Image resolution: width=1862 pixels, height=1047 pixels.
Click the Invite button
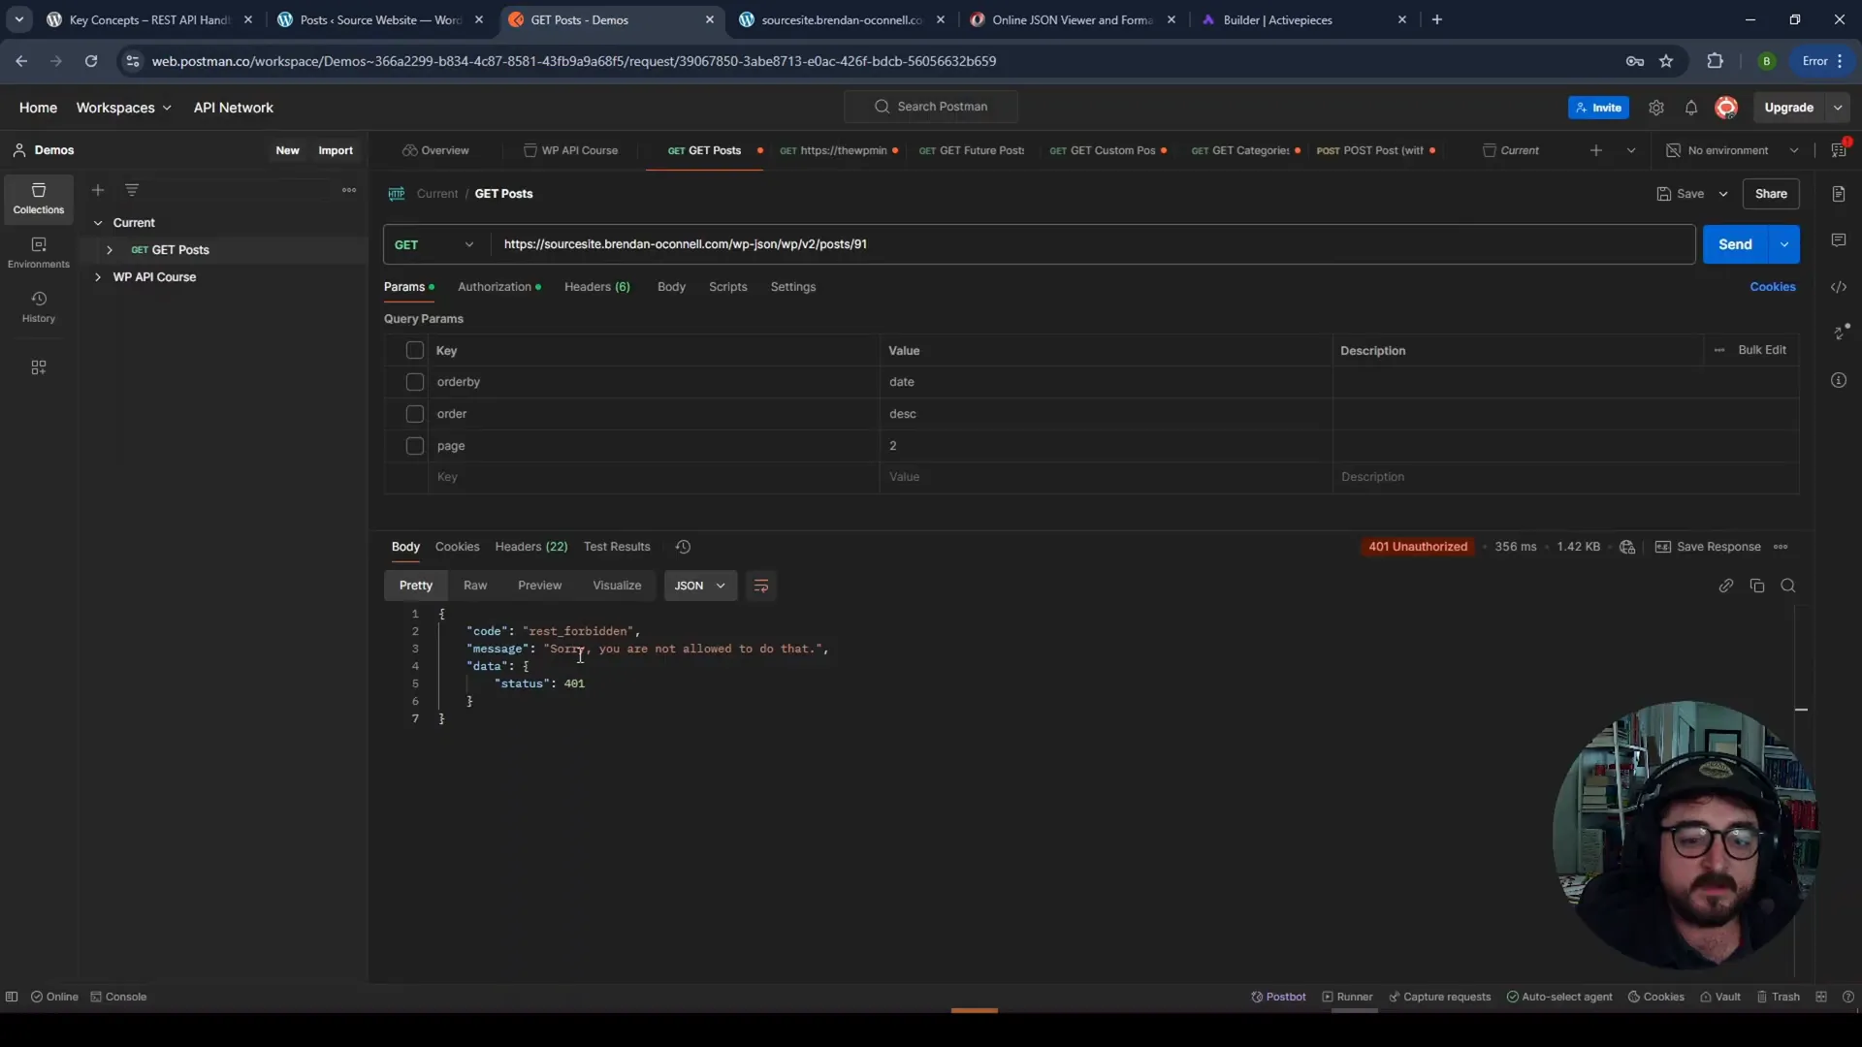click(1598, 108)
